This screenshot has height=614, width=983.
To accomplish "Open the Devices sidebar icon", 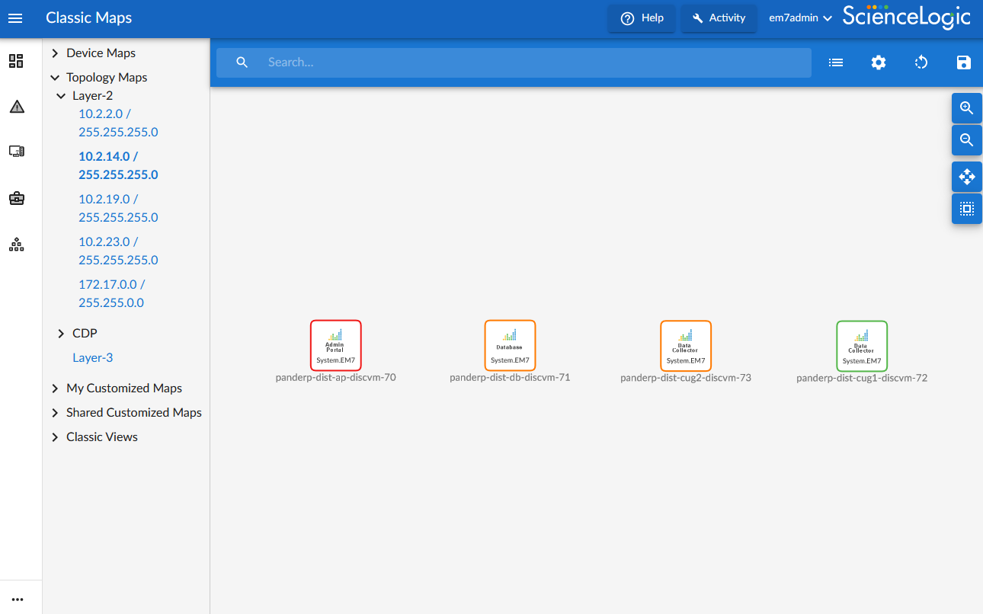I will 16,152.
